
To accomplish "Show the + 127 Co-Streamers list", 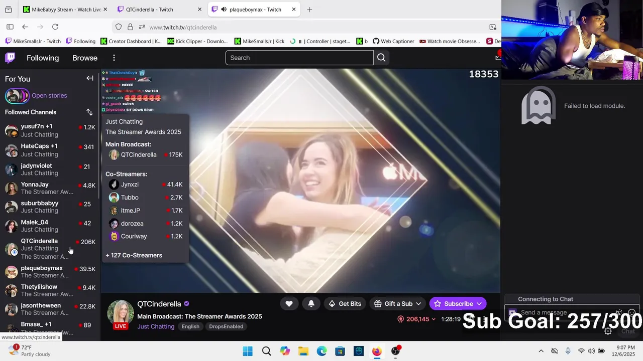I will [134, 255].
